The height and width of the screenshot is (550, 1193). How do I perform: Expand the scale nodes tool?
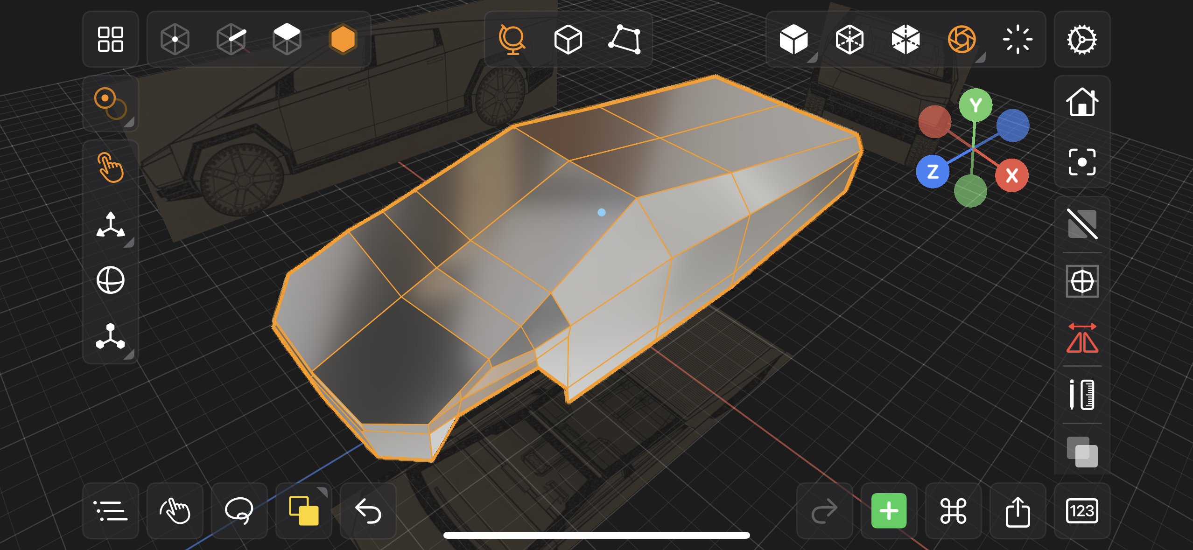click(x=110, y=336)
